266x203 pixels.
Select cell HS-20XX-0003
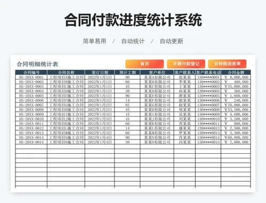(x=31, y=86)
